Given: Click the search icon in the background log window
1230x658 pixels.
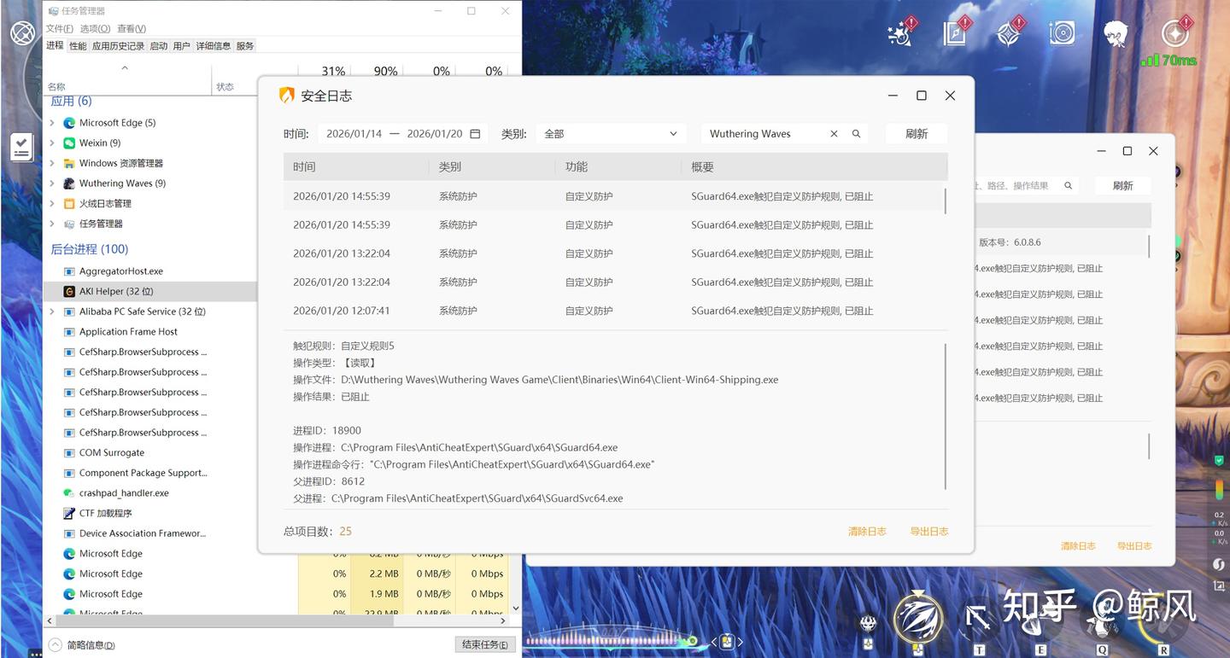Looking at the screenshot, I should point(1068,185).
